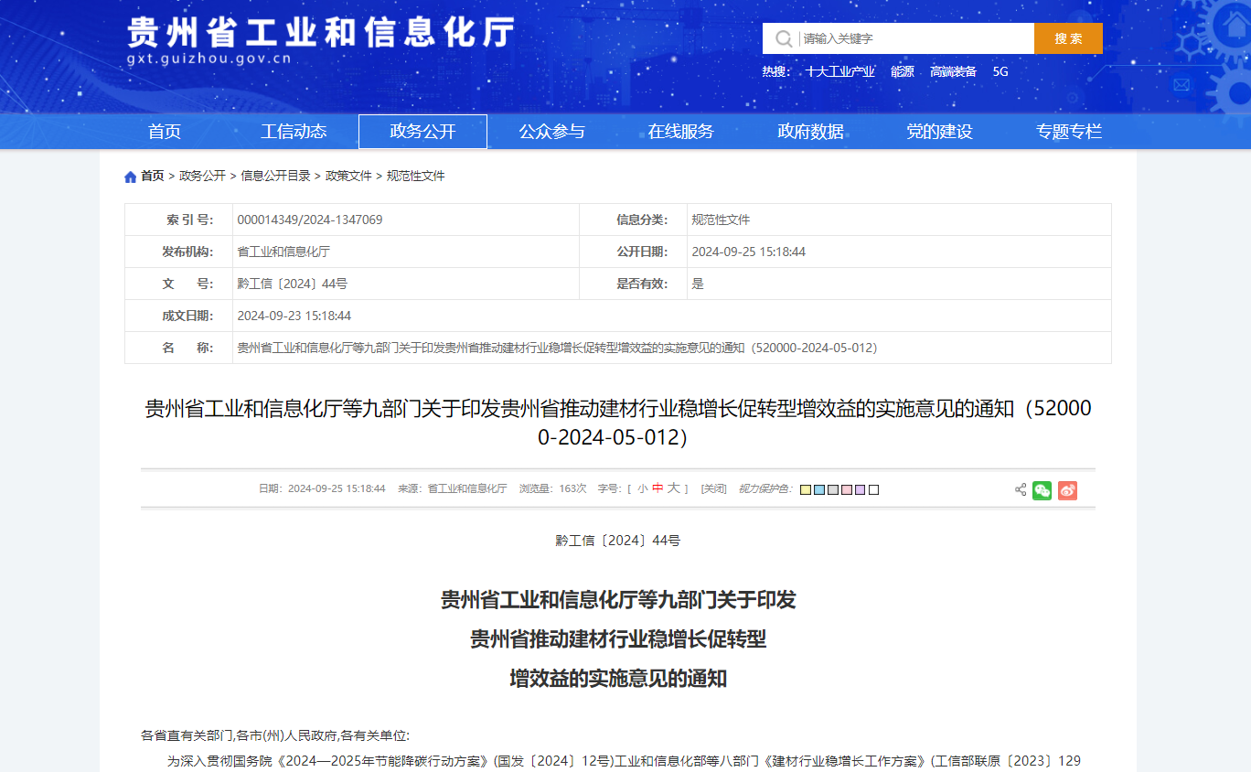Image resolution: width=1251 pixels, height=772 pixels.
Task: Set font size to 中 (medium)
Action: 658,489
